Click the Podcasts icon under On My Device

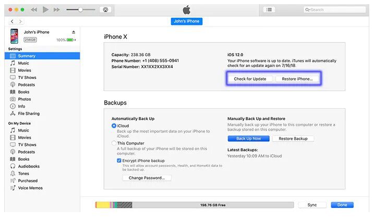[13, 152]
